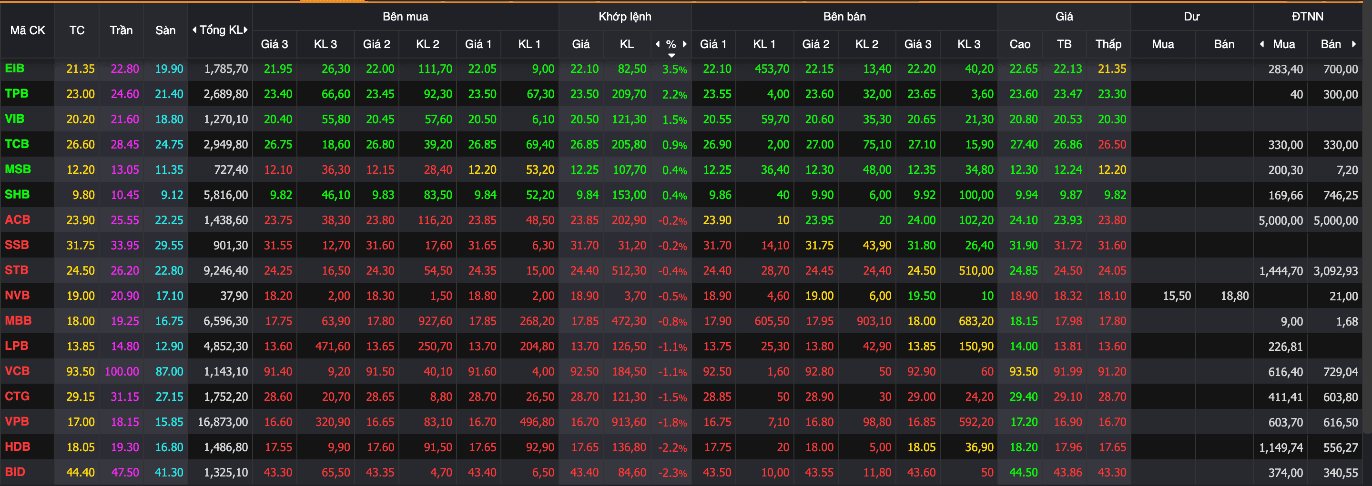Click BID percent change -2.3%

click(672, 473)
